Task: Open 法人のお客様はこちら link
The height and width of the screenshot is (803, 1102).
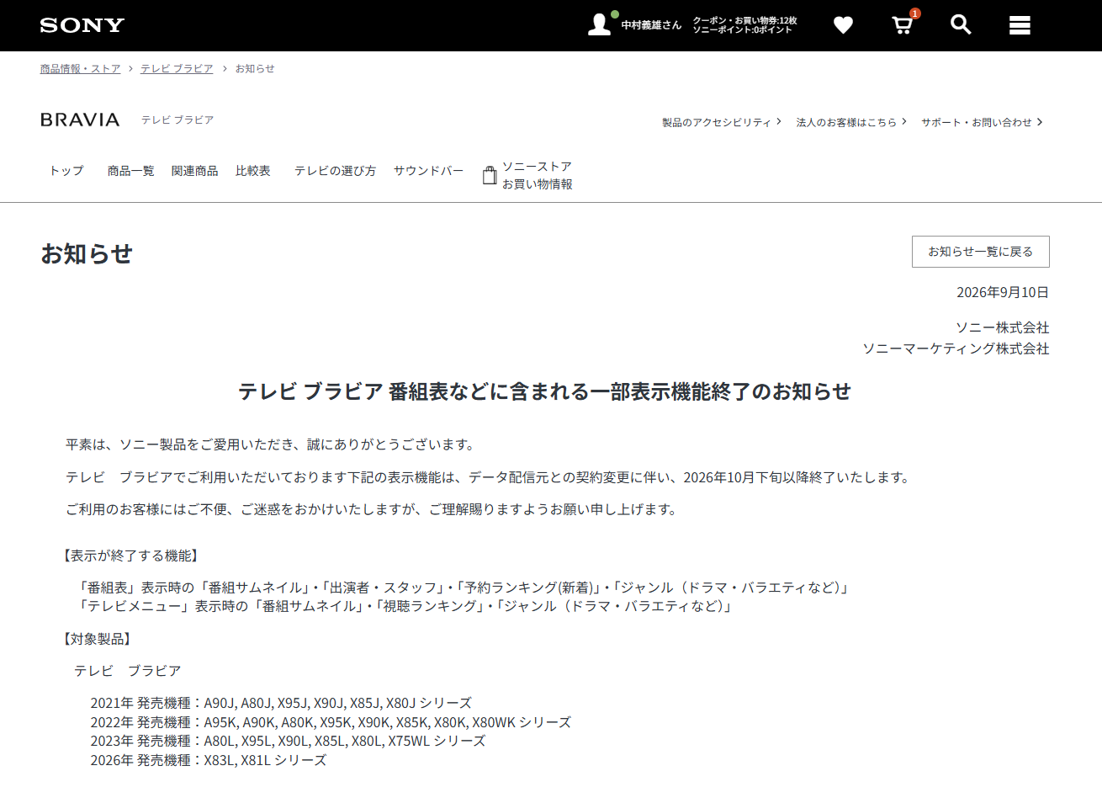Action: (x=851, y=122)
